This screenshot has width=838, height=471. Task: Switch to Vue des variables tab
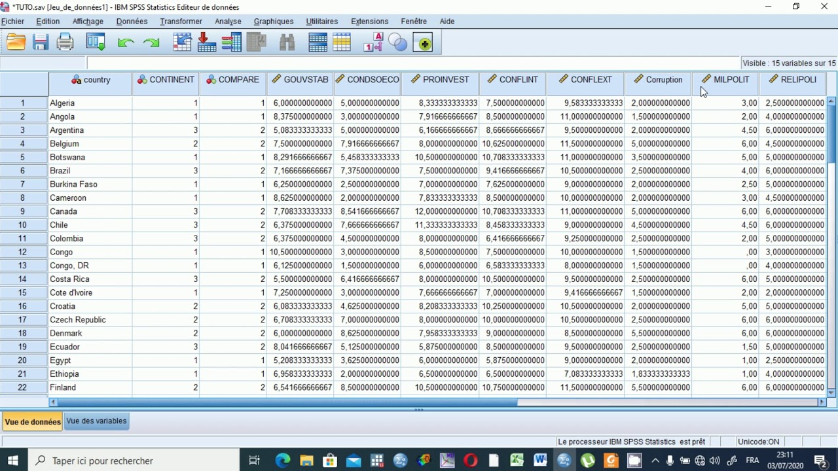(x=96, y=421)
